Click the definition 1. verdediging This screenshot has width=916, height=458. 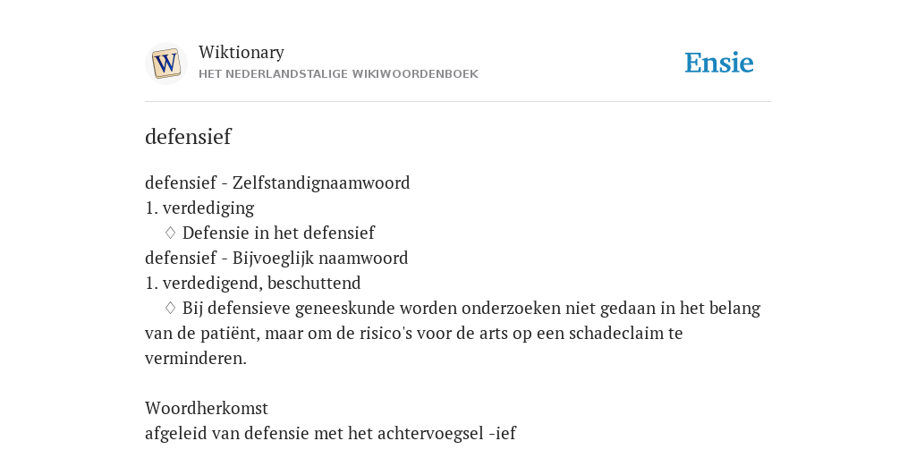(199, 208)
